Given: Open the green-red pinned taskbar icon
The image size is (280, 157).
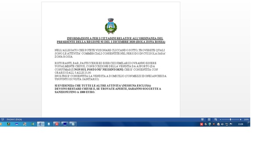Looking at the screenshot, I should tap(8, 124).
